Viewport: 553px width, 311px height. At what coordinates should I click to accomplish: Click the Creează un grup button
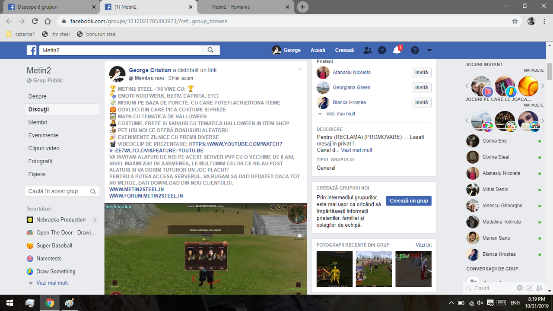pos(409,201)
